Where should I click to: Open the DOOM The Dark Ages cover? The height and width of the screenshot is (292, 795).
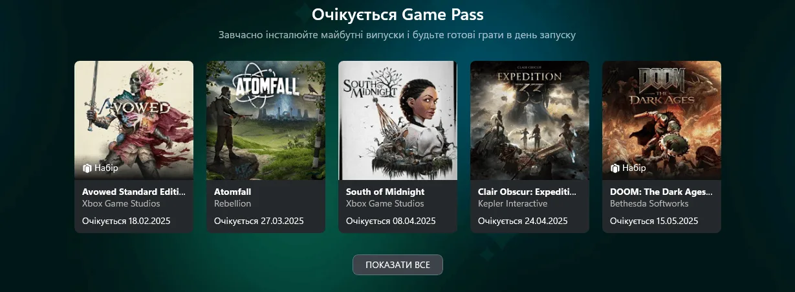click(662, 120)
